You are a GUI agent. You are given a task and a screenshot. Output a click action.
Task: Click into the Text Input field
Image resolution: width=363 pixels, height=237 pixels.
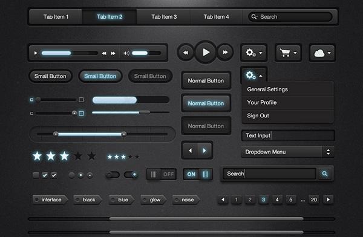tap(288, 135)
